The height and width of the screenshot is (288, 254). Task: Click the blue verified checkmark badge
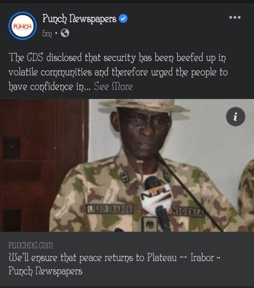pyautogui.click(x=123, y=18)
